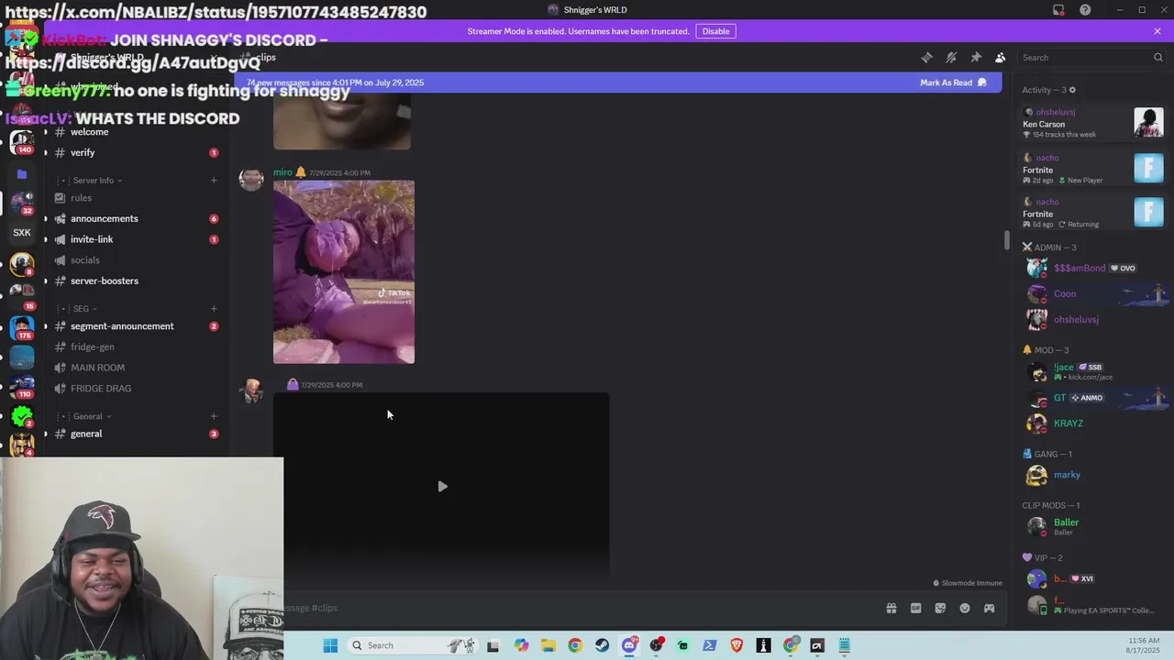Click miro's username in chat
This screenshot has height=660, width=1174.
point(282,172)
